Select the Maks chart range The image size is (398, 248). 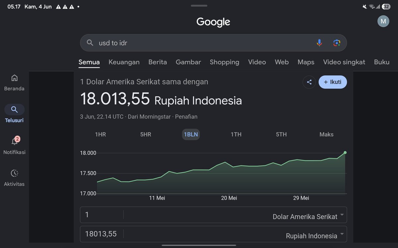[326, 134]
